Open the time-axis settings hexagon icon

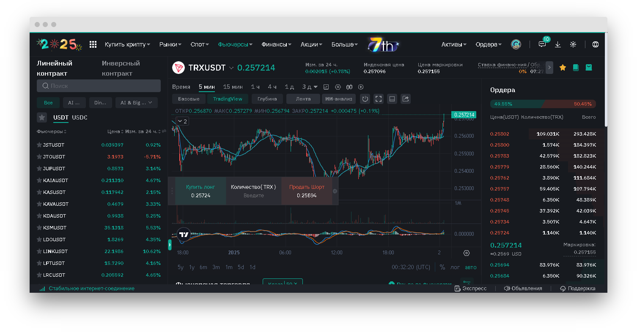(467, 253)
